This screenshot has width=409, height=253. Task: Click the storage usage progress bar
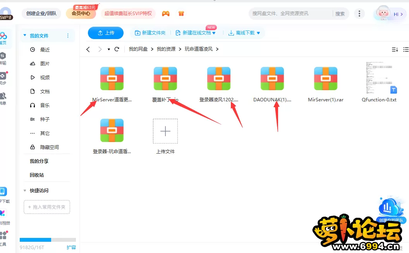click(48, 240)
